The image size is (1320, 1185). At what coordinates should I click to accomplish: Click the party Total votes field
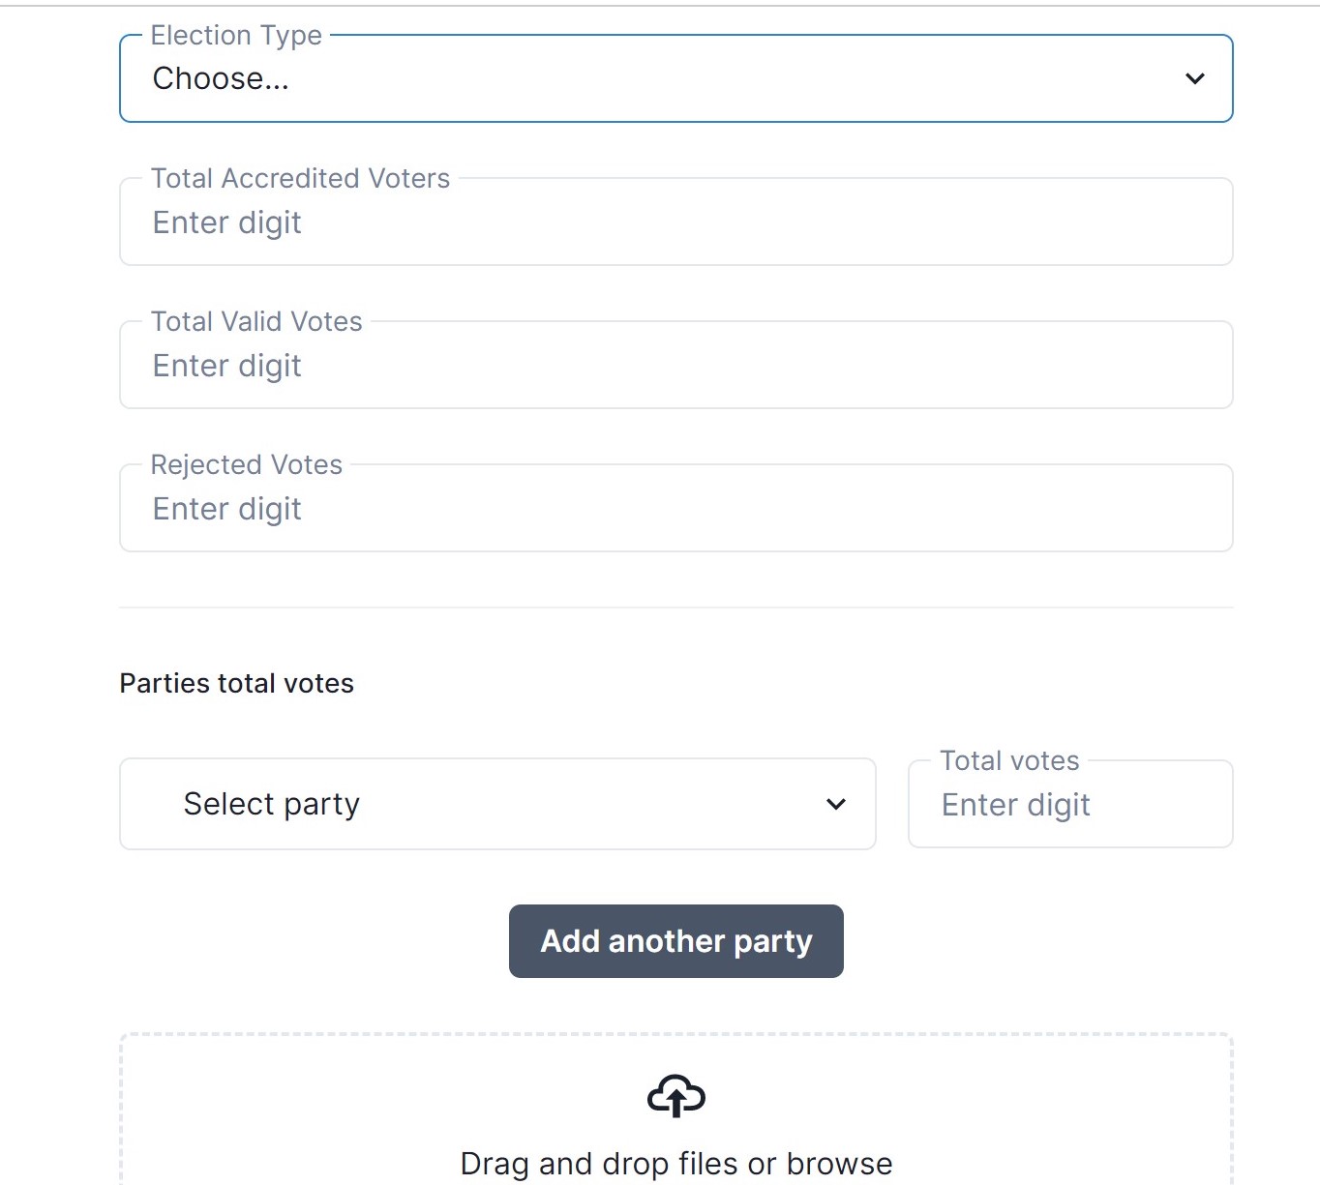tap(1070, 804)
